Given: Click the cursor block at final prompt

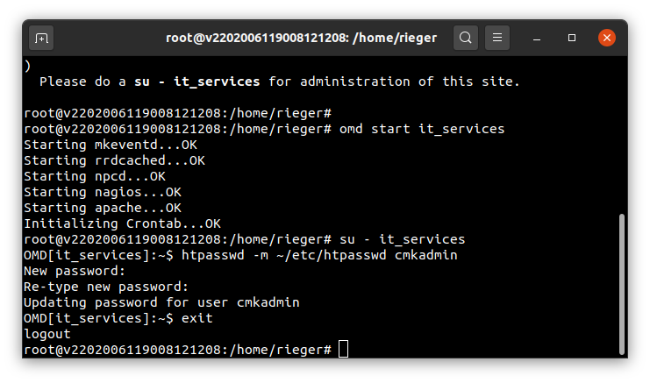Looking at the screenshot, I should click(343, 349).
